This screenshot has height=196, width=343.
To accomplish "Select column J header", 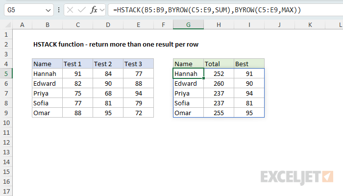I will [x=280, y=24].
